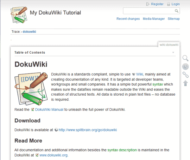Open the syntax description link

click(122, 150)
